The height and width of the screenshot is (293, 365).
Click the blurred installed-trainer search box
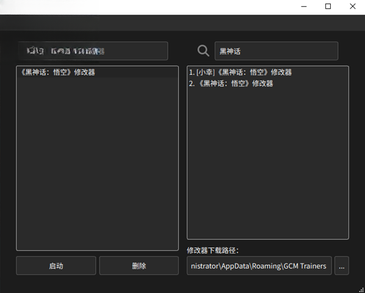tap(93, 51)
